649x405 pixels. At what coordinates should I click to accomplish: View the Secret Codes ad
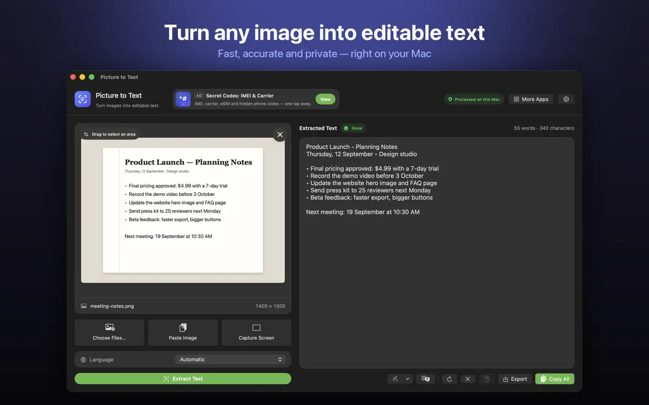pos(326,99)
